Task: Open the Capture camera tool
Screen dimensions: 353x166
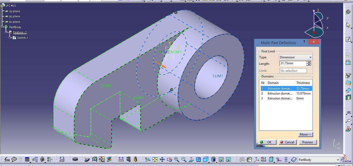Action: (x=75, y=160)
